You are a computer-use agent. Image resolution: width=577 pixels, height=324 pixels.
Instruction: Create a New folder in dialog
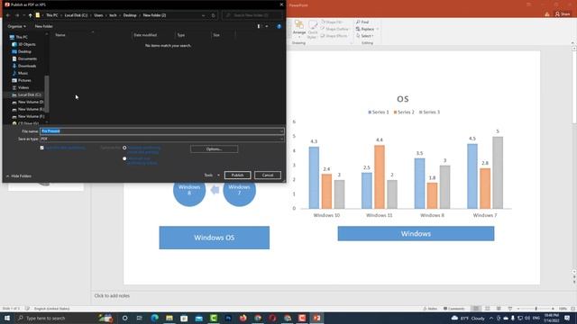pyautogui.click(x=44, y=26)
